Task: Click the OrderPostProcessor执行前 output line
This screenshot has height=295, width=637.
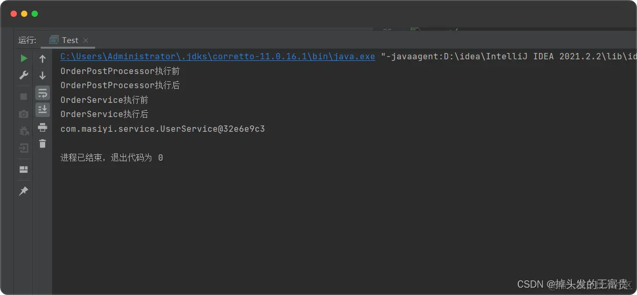Action: 120,71
